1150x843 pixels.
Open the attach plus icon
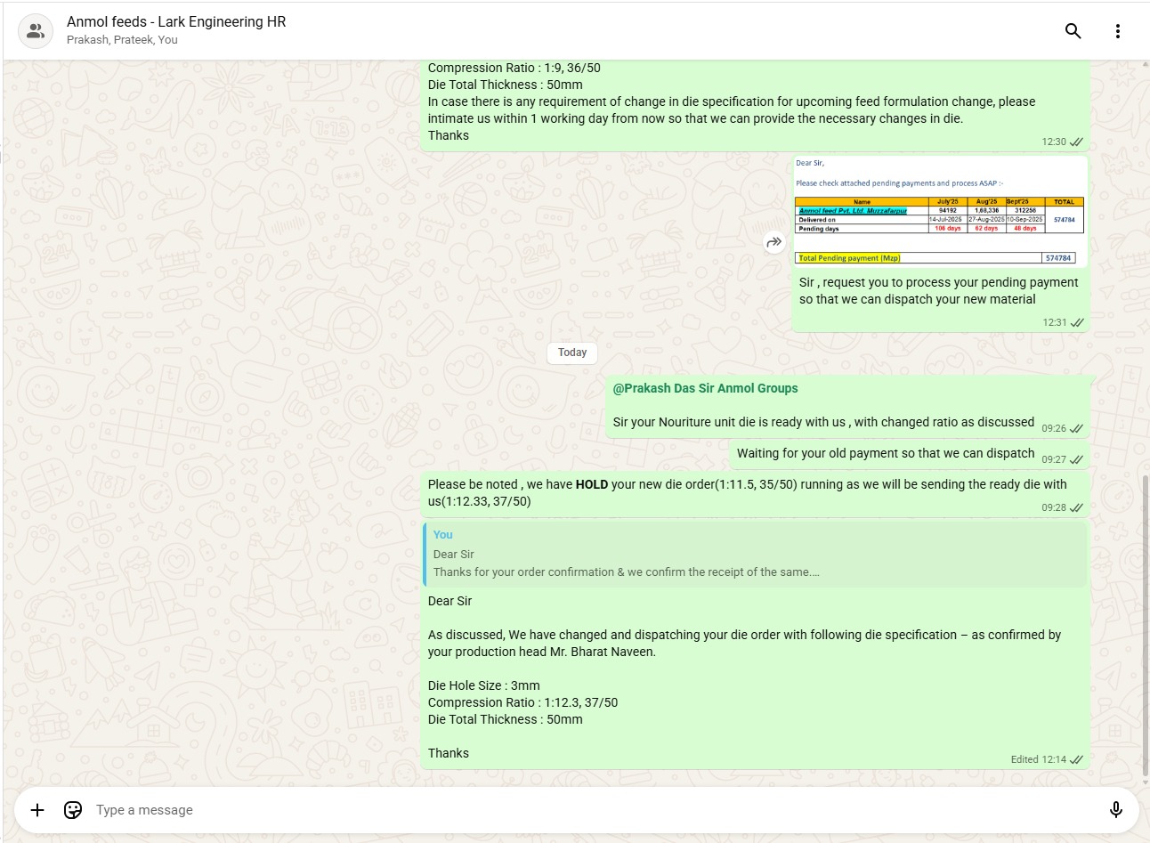tap(37, 809)
